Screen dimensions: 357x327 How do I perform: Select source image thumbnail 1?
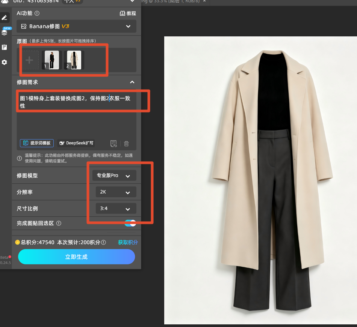[52, 60]
